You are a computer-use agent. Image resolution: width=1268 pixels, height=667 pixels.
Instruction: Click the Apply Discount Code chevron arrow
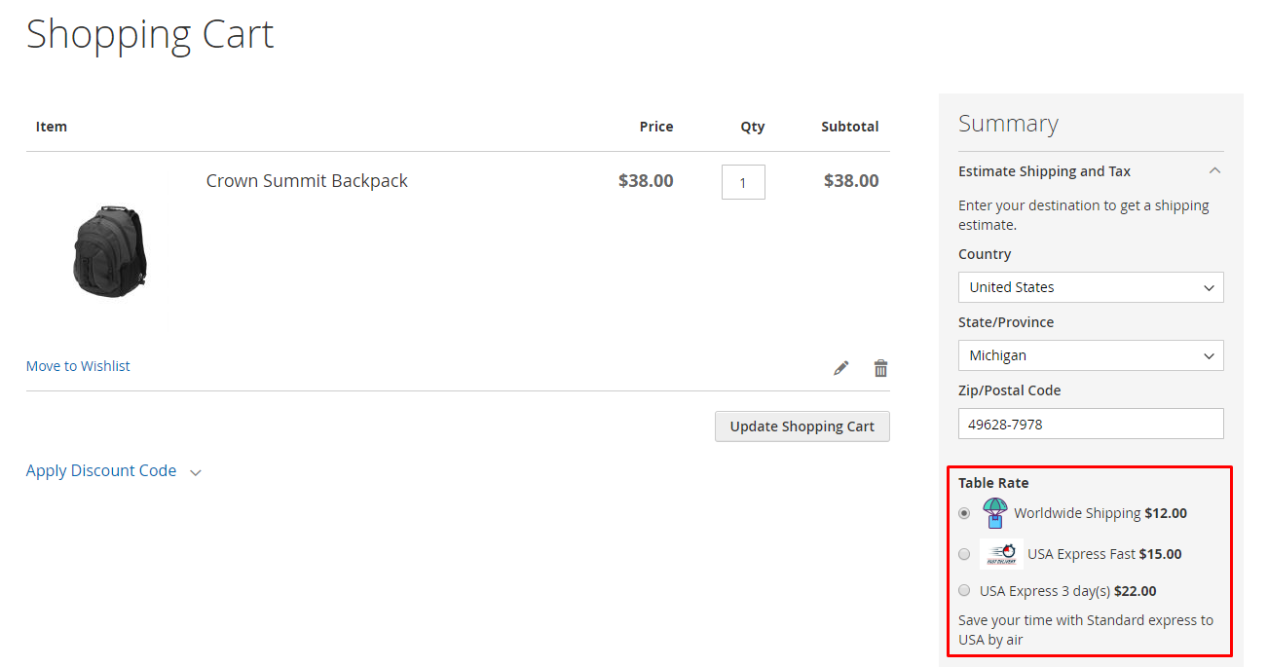pos(196,472)
